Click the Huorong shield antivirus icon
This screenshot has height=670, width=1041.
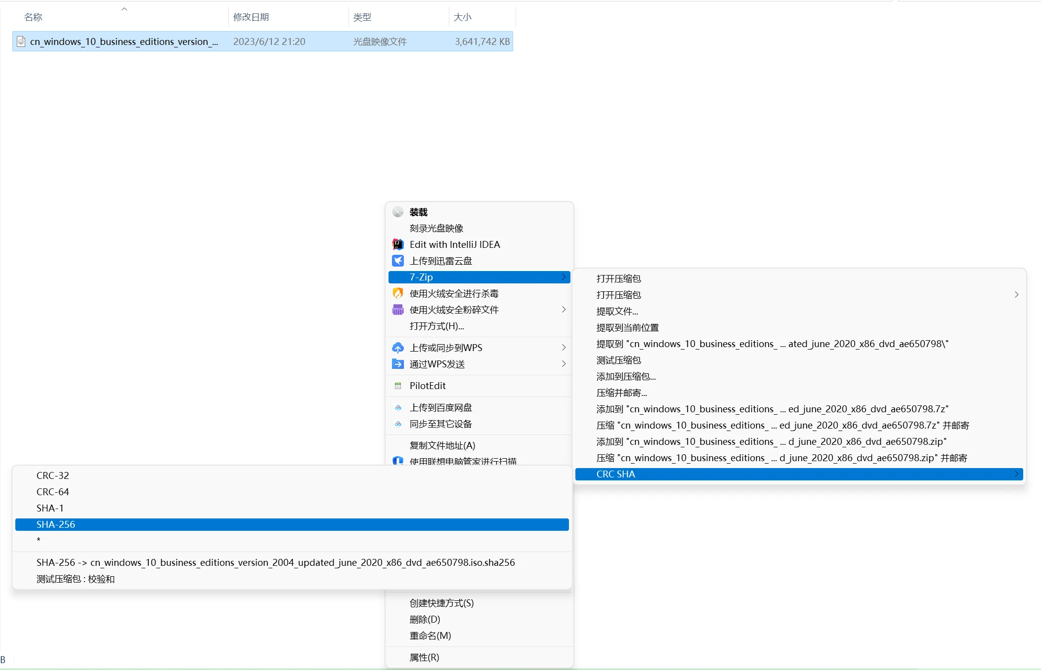click(x=398, y=293)
